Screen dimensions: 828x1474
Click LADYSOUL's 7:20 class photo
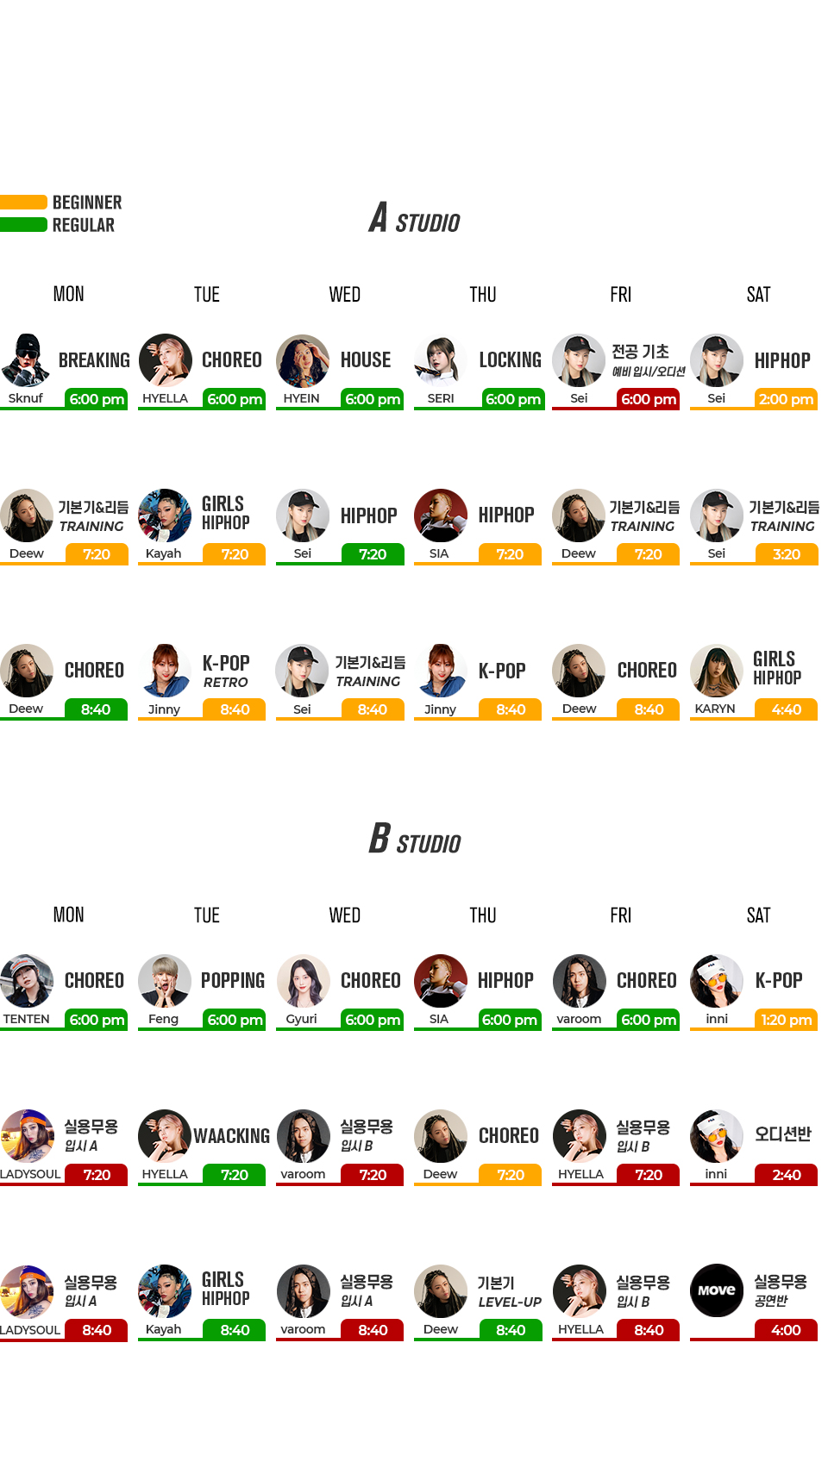[x=27, y=1136]
